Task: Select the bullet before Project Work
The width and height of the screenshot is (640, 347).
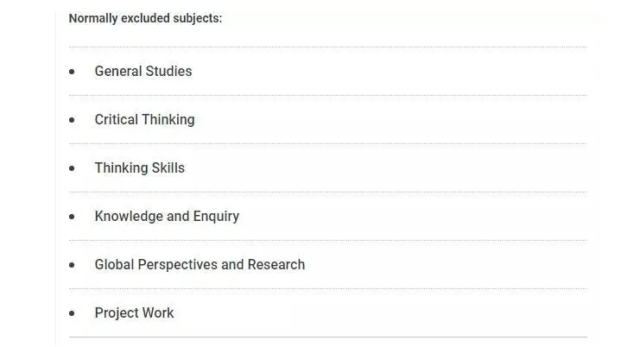Action: coord(73,313)
